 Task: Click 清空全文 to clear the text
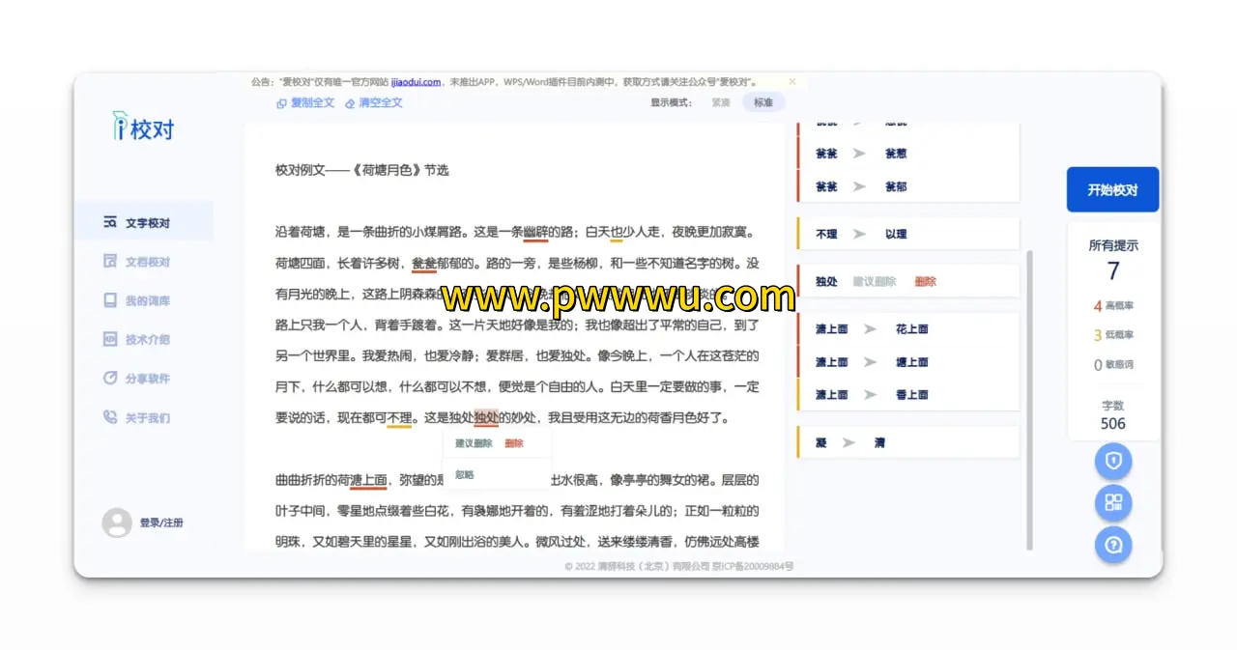[x=374, y=102]
